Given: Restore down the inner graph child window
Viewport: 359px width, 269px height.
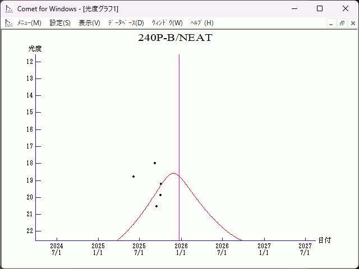Looking at the screenshot, I should pos(342,23).
